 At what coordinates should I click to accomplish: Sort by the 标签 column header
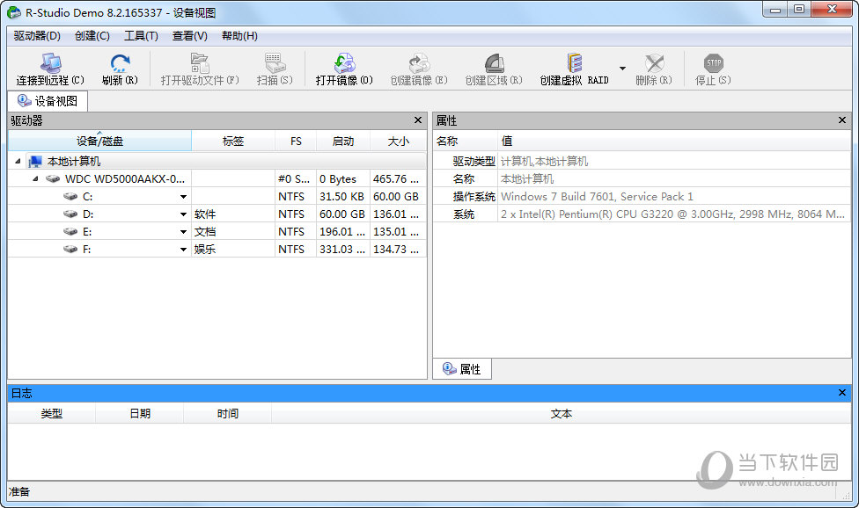[233, 142]
